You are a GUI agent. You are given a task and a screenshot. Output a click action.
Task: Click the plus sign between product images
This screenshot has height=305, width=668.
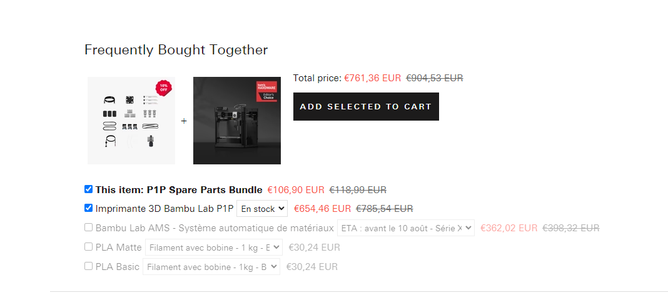(184, 121)
